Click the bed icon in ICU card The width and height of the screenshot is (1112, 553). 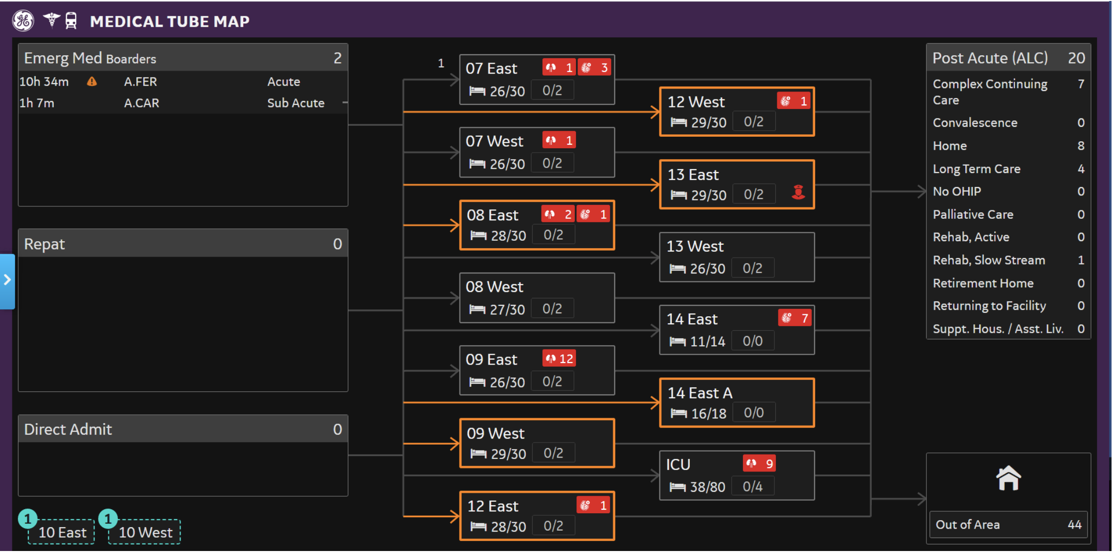[677, 487]
